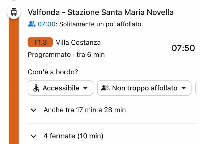The height and width of the screenshot is (144, 202).
Task: Tap the Com'è a bordo? prompt
Action: coord(53,72)
